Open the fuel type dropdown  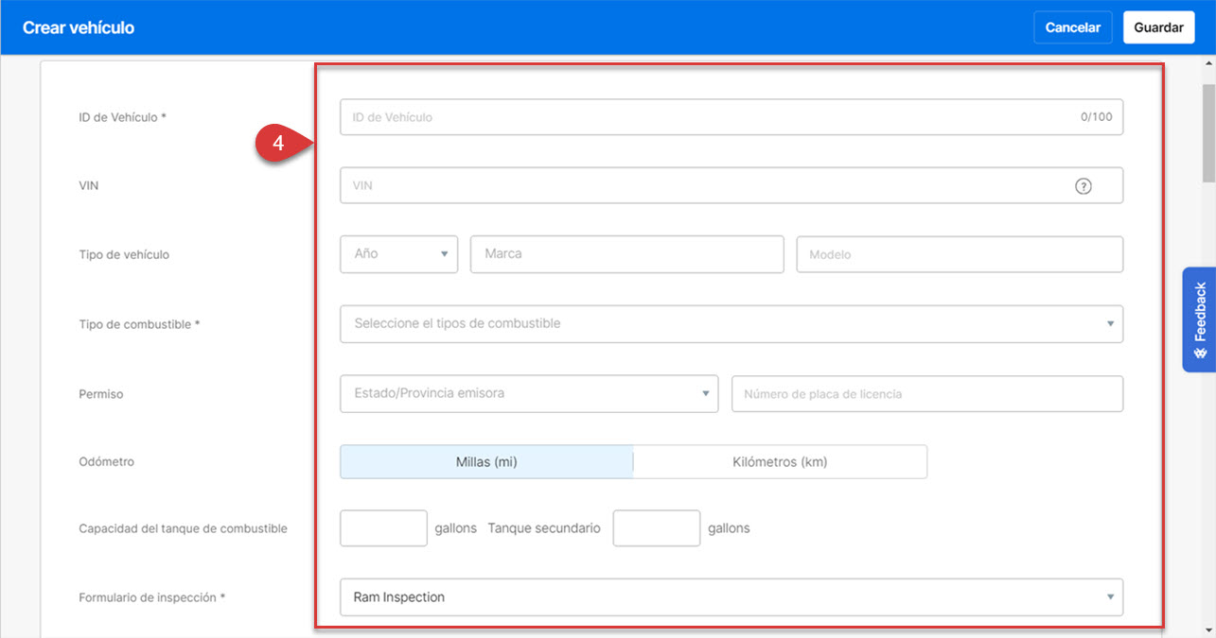tap(731, 323)
